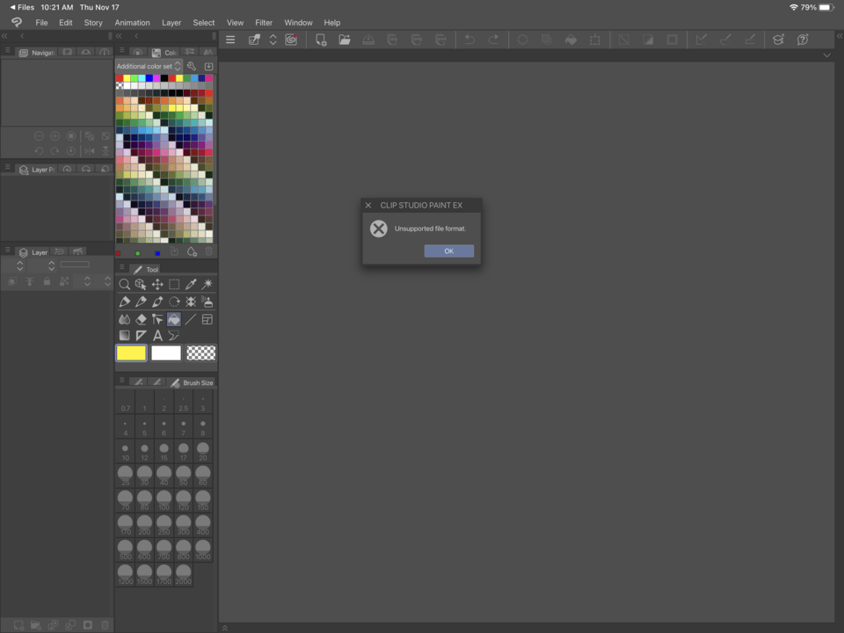The width and height of the screenshot is (844, 633).
Task: Select the transparent color swatch
Action: [x=201, y=353]
